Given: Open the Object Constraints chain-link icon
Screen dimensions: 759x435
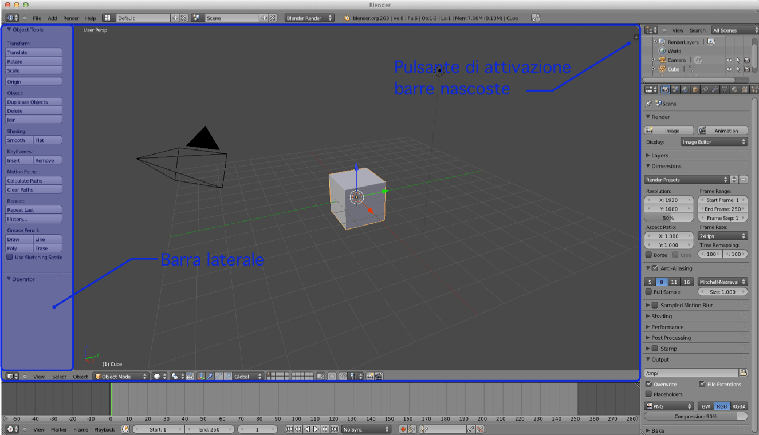Looking at the screenshot, I should click(x=705, y=90).
